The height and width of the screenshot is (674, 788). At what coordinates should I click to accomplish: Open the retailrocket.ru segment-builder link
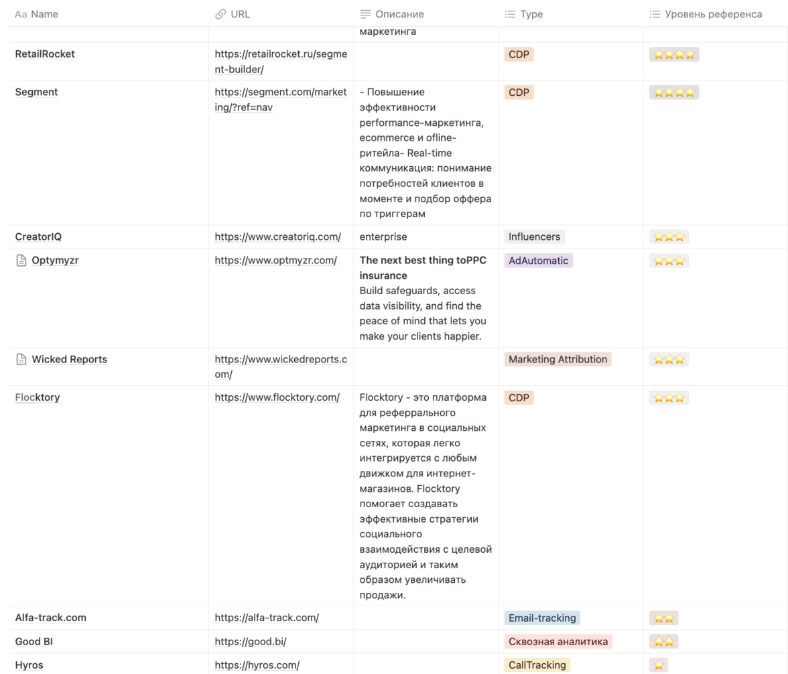tap(281, 61)
